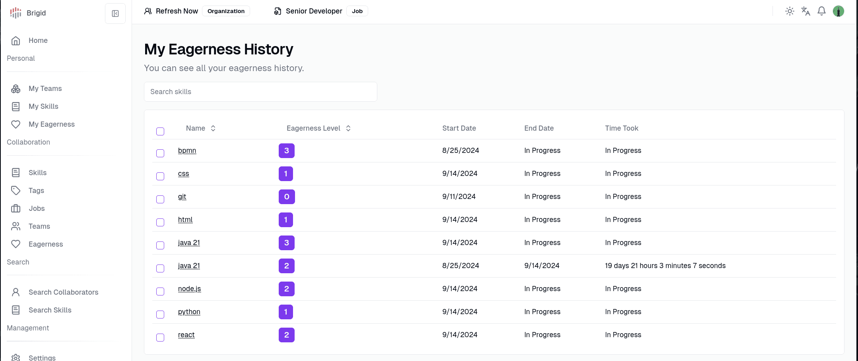Open the profile avatar menu

coord(838,11)
